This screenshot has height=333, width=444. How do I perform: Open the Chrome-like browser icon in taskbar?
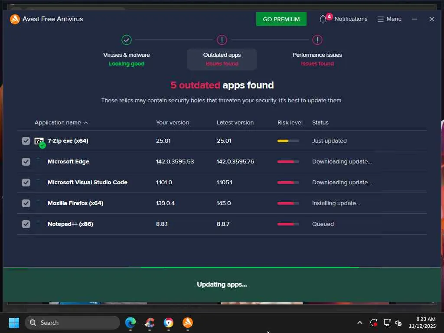169,323
